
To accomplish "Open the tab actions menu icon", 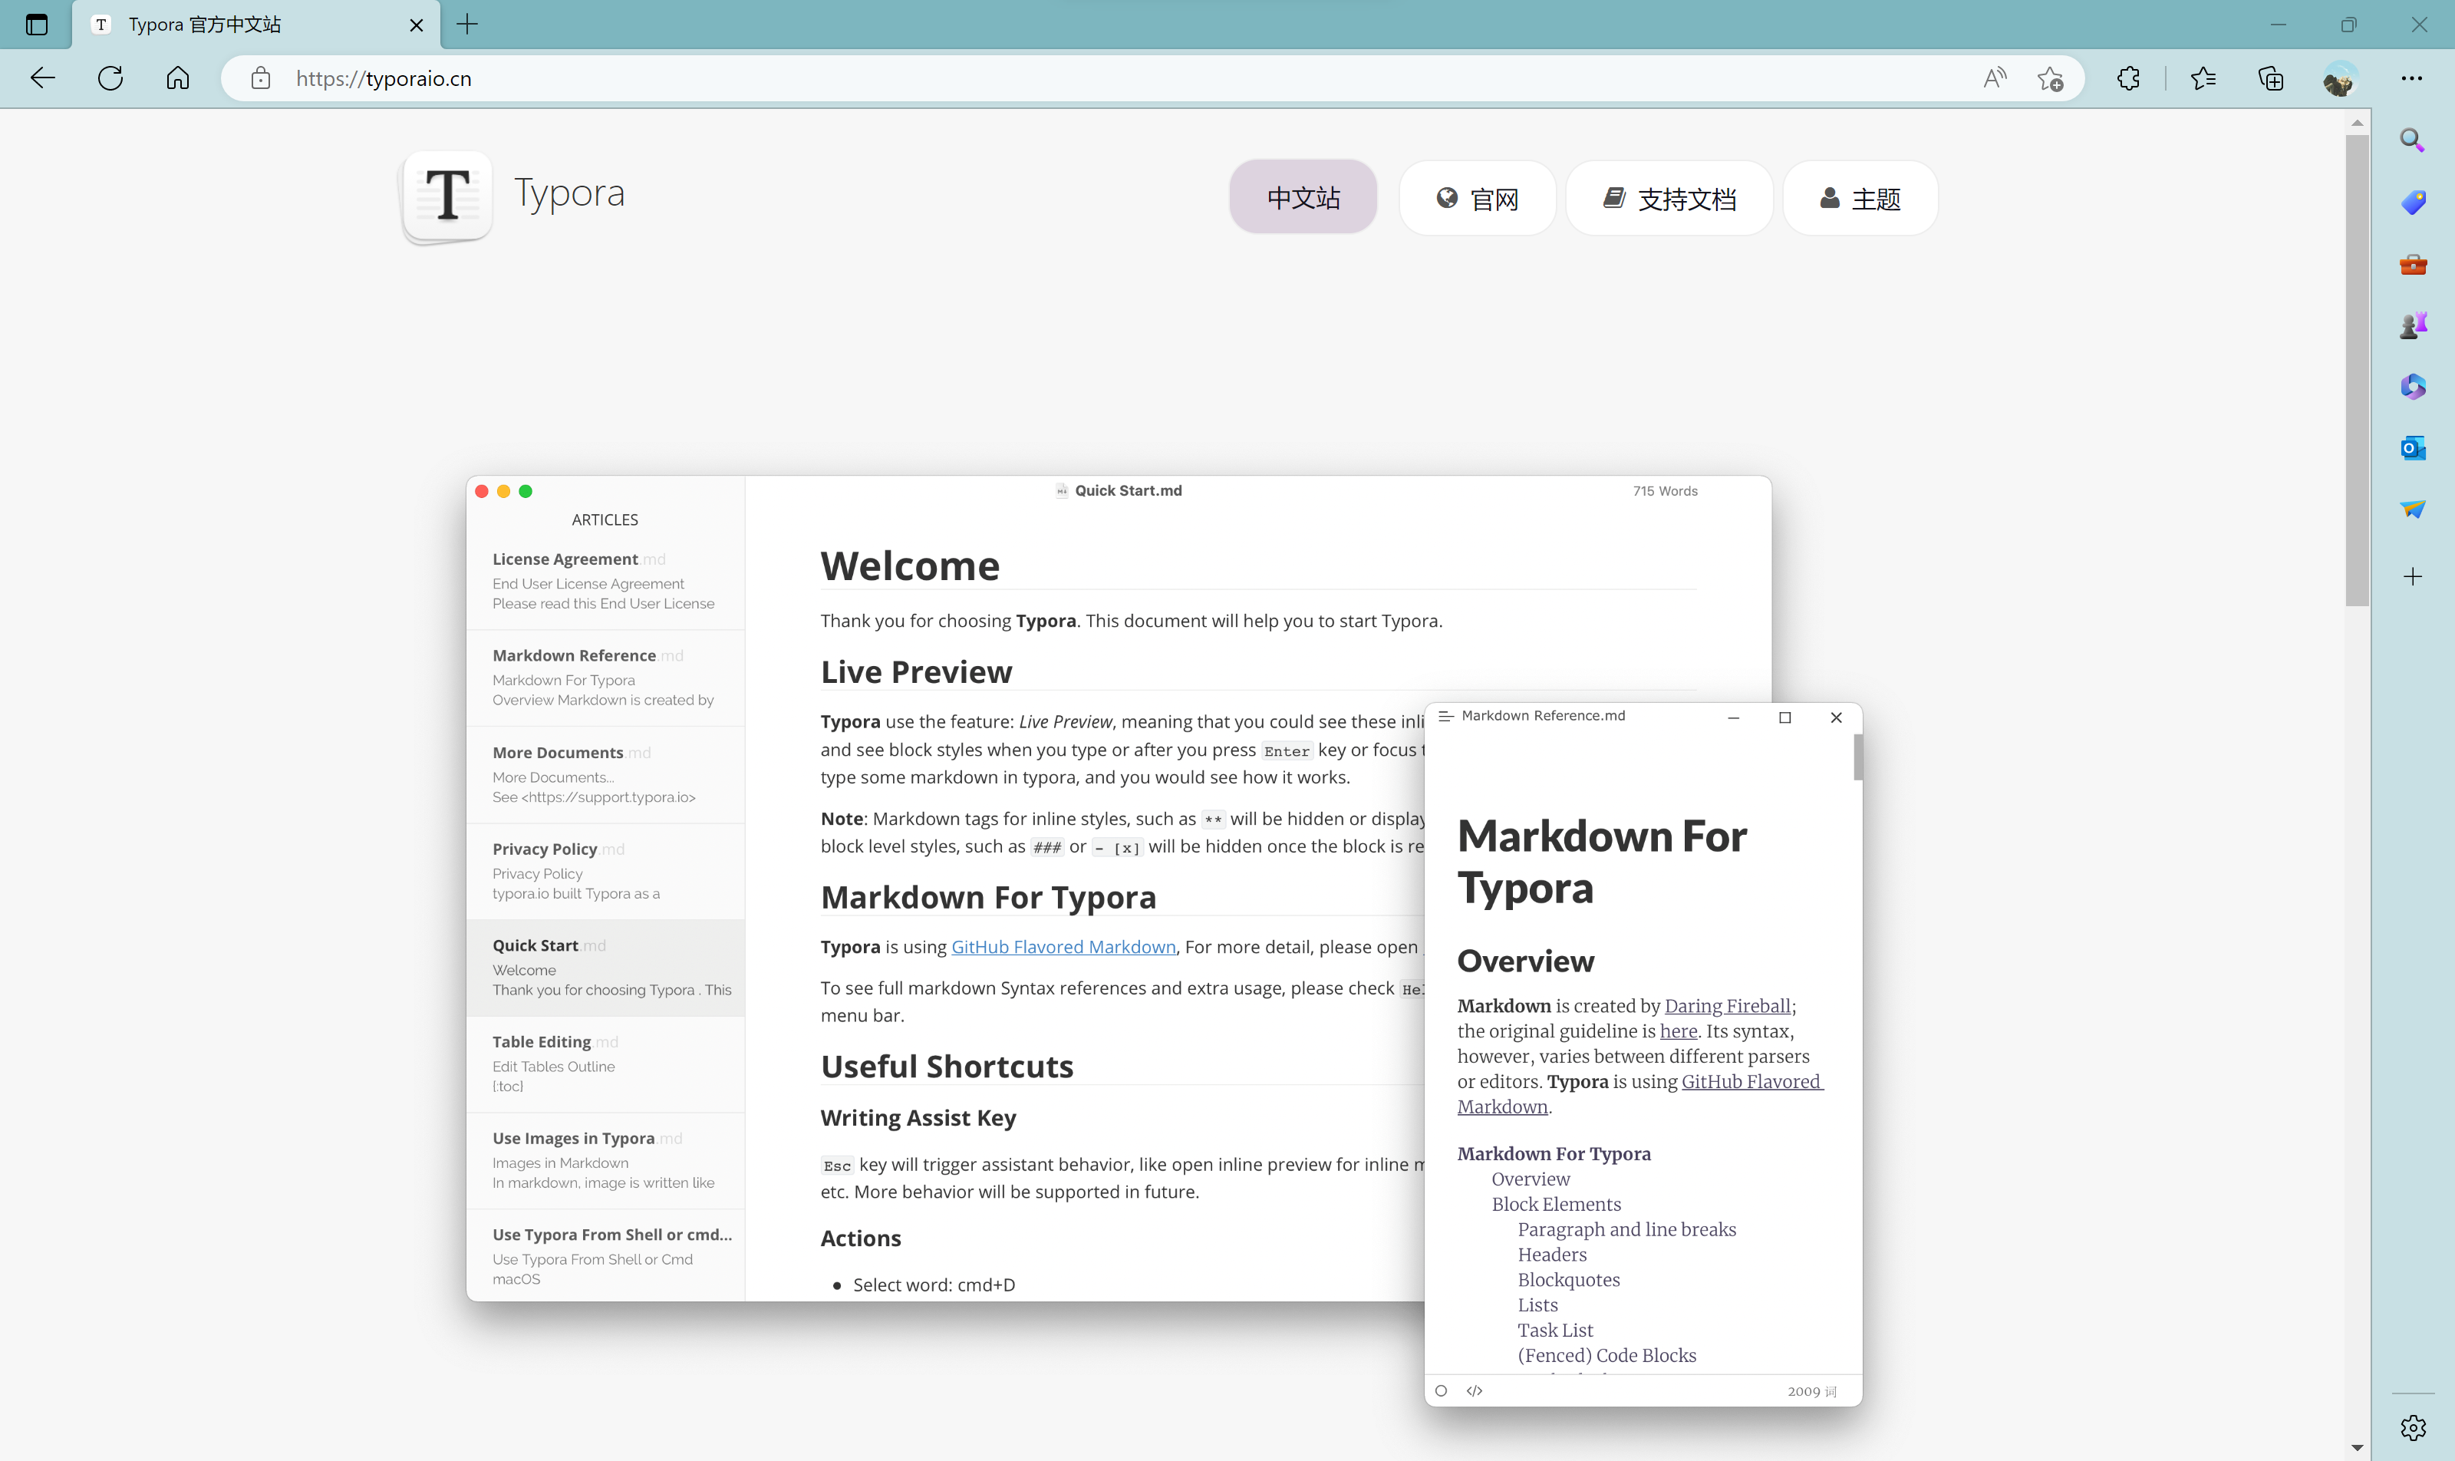I will tap(36, 25).
